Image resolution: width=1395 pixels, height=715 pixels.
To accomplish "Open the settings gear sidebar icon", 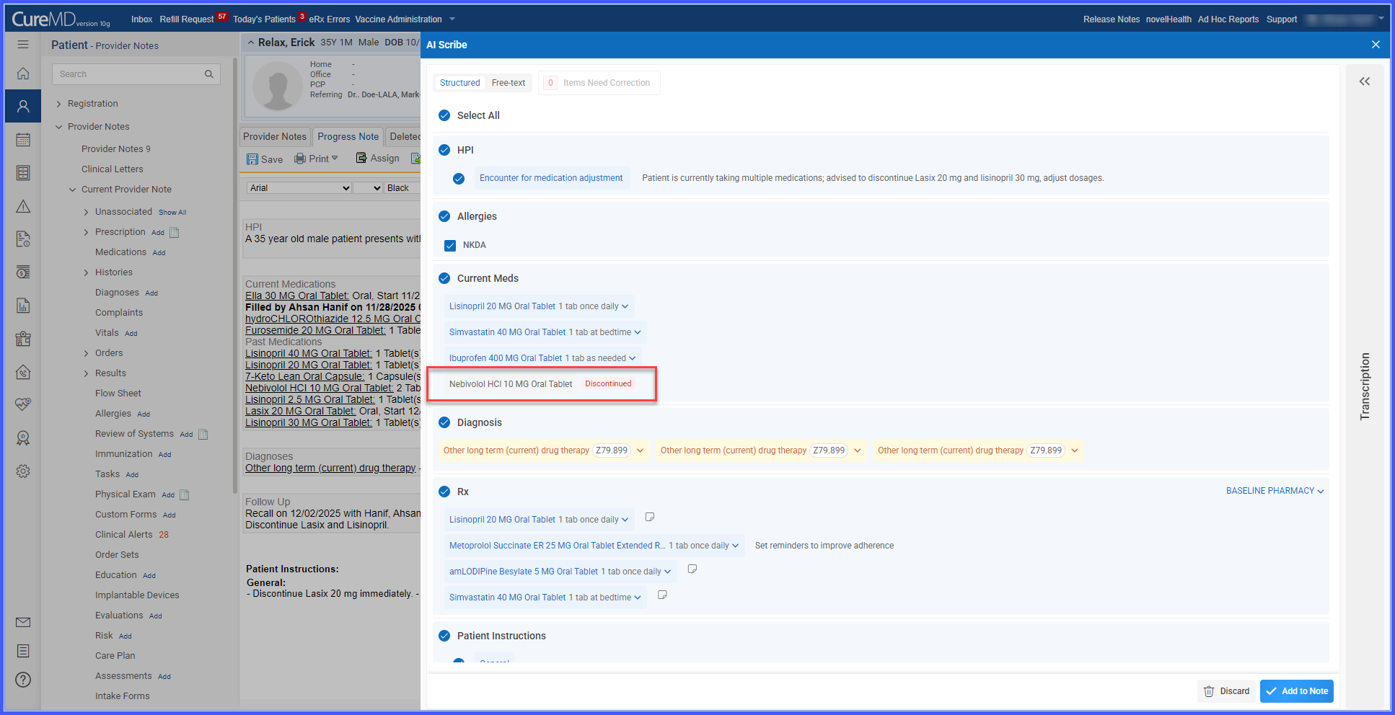I will pyautogui.click(x=23, y=471).
